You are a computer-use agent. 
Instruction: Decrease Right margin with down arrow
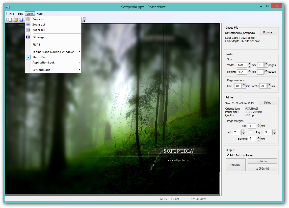274,134
